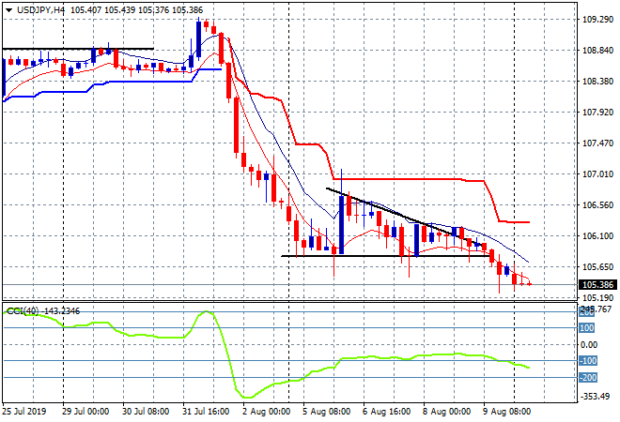
Task: Click the 106.100 price scale value
Action: 597,236
